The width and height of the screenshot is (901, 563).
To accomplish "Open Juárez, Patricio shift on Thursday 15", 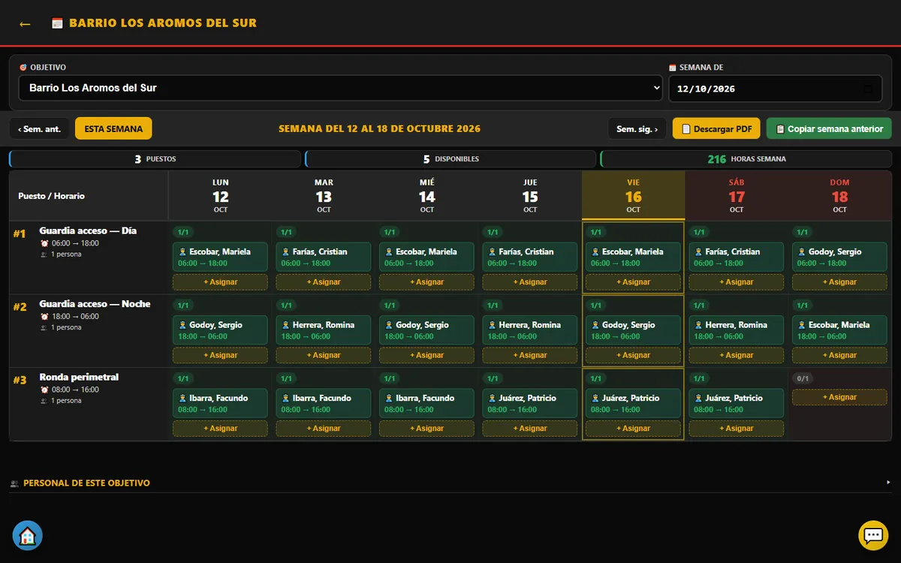I will pyautogui.click(x=529, y=403).
